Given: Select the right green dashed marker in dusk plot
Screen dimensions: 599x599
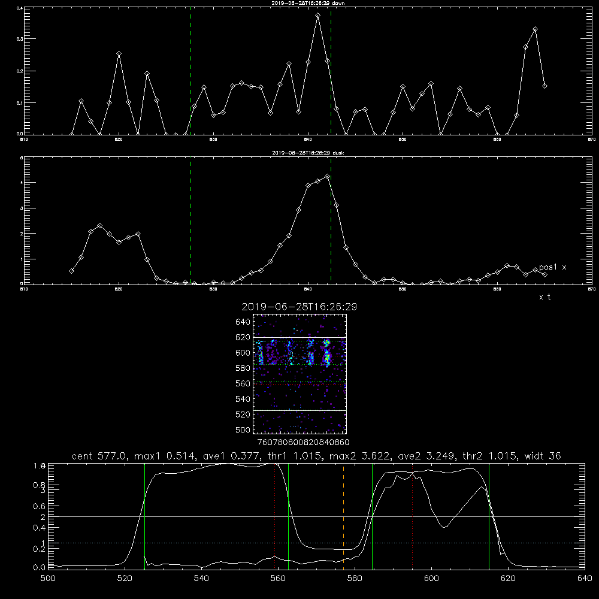Looking at the screenshot, I should click(x=331, y=220).
